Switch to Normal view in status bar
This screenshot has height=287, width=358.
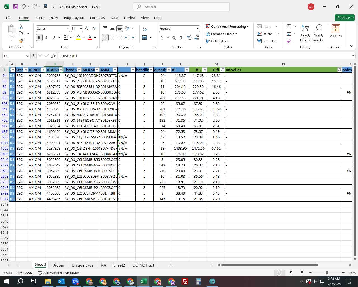[279, 273]
